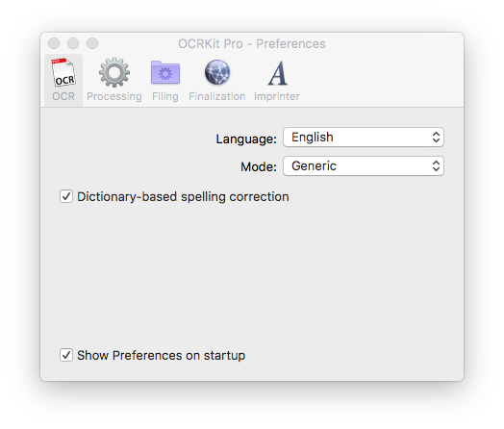
Task: Open the Language dropdown showing English
Action: (x=364, y=138)
